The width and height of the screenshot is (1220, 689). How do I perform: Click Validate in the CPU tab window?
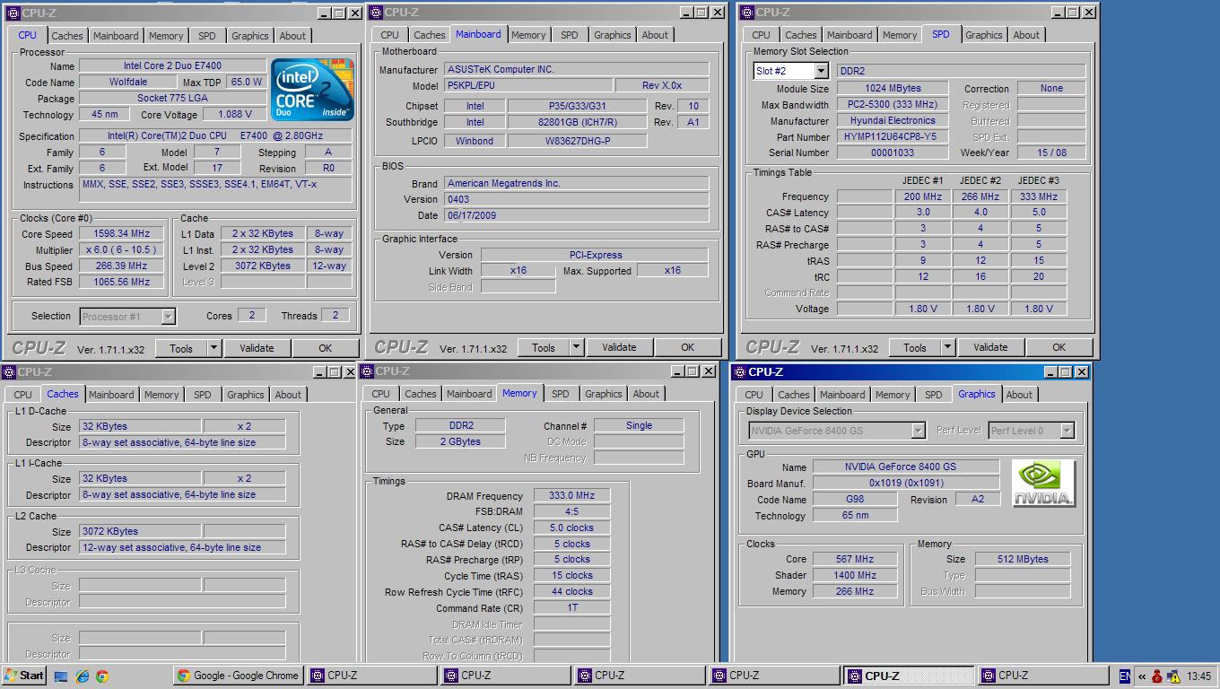257,348
